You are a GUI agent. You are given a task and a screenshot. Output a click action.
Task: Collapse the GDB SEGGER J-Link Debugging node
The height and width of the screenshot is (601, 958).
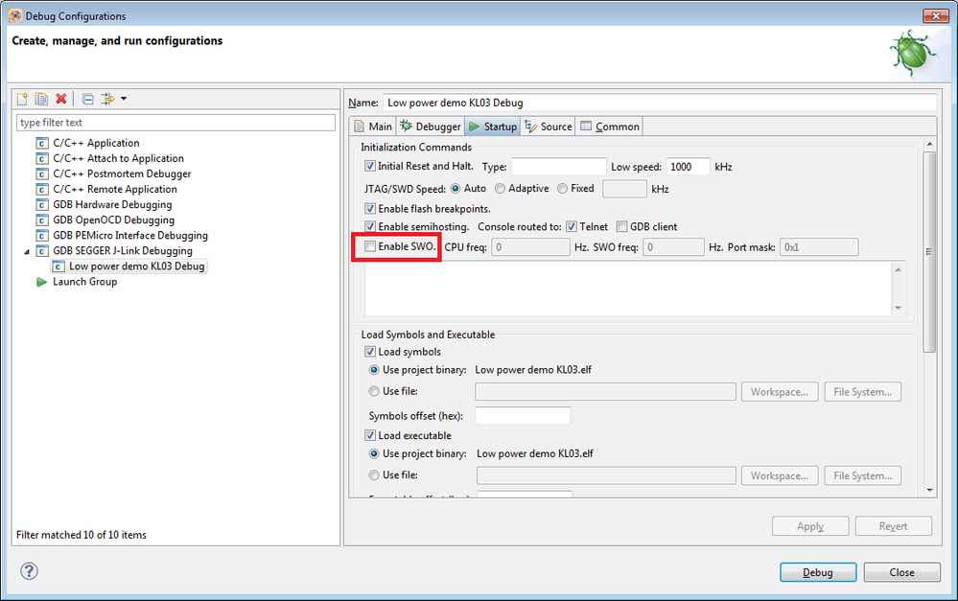[27, 250]
